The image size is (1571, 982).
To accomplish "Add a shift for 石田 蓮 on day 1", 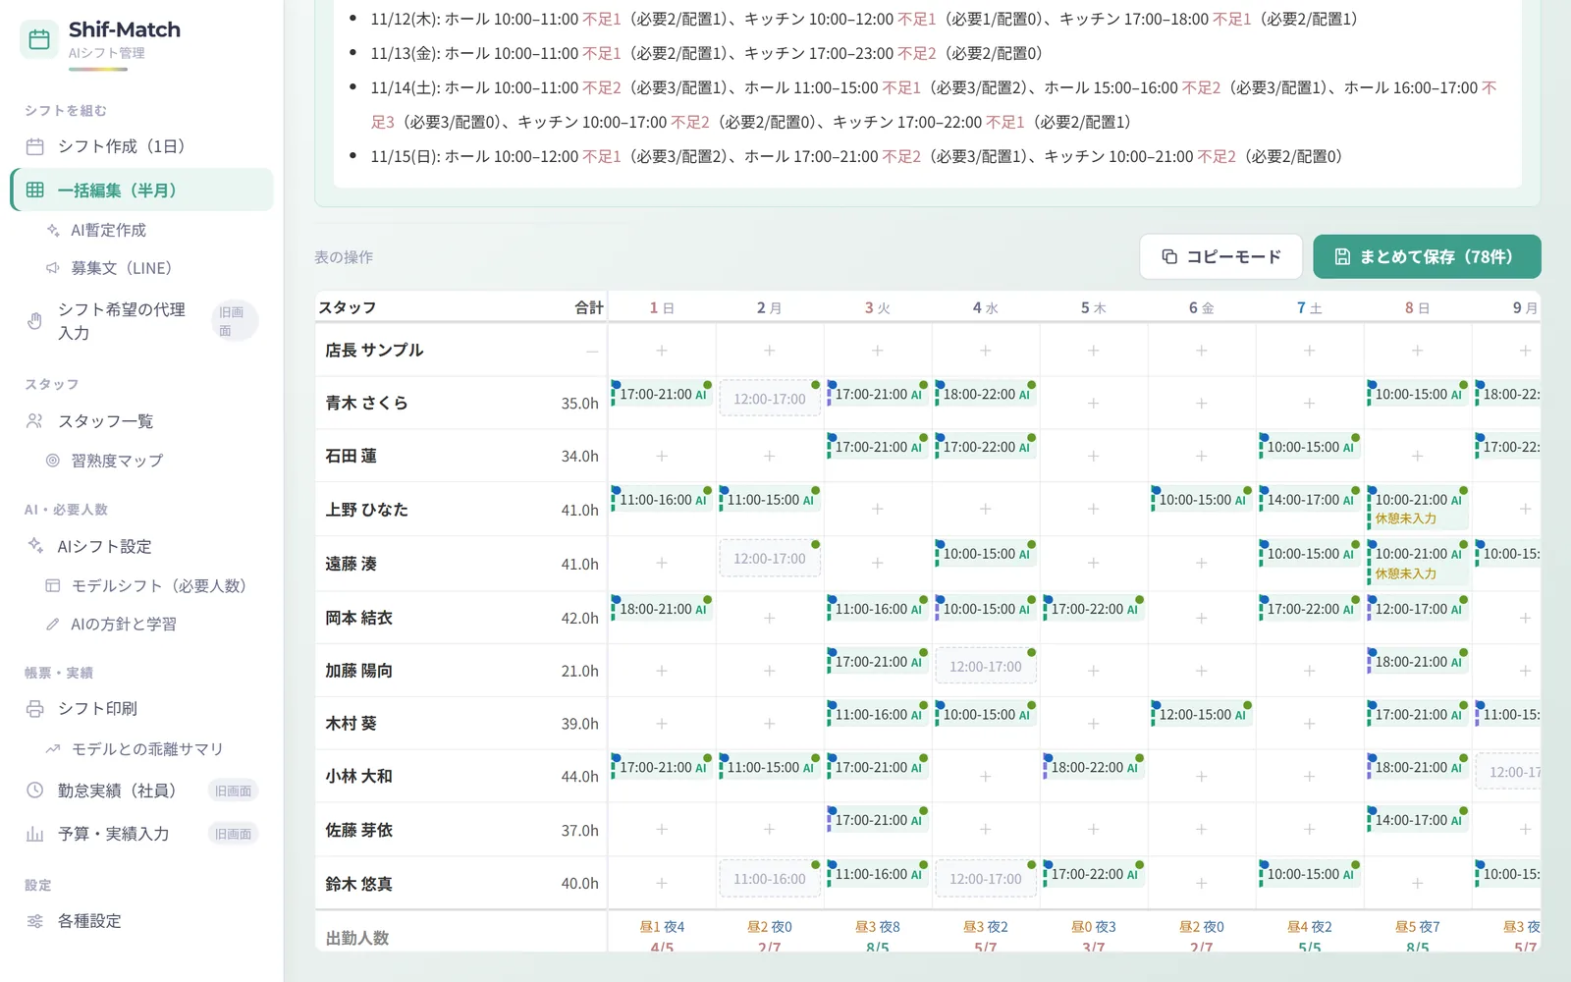I will pos(662,456).
